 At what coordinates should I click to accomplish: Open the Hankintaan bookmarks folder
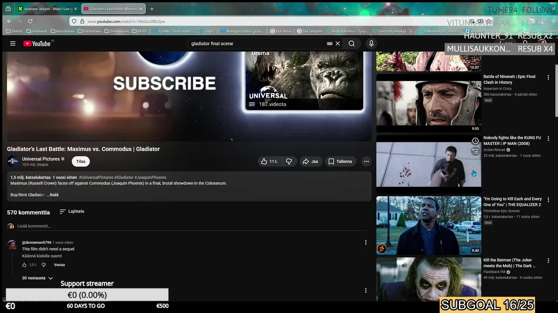[89, 31]
